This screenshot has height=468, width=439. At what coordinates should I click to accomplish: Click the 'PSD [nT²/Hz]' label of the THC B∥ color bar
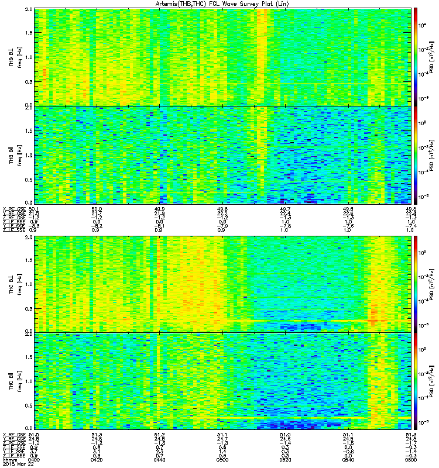(432, 381)
